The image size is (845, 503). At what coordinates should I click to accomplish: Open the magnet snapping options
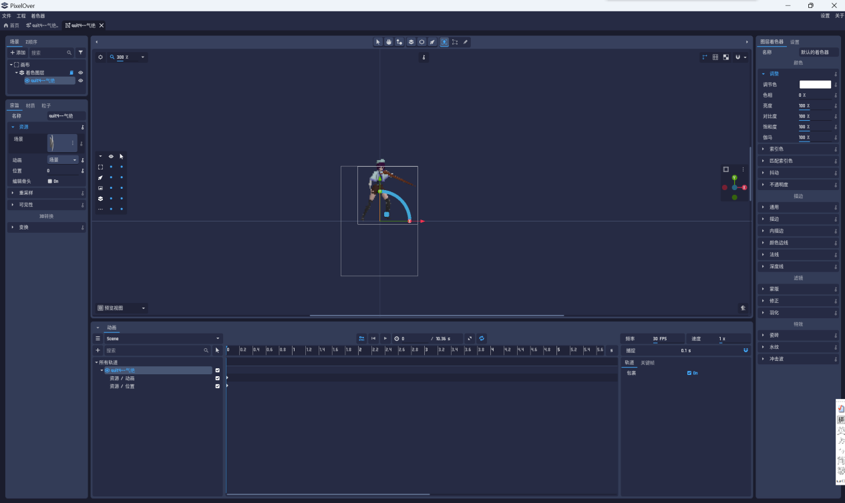[740, 57]
